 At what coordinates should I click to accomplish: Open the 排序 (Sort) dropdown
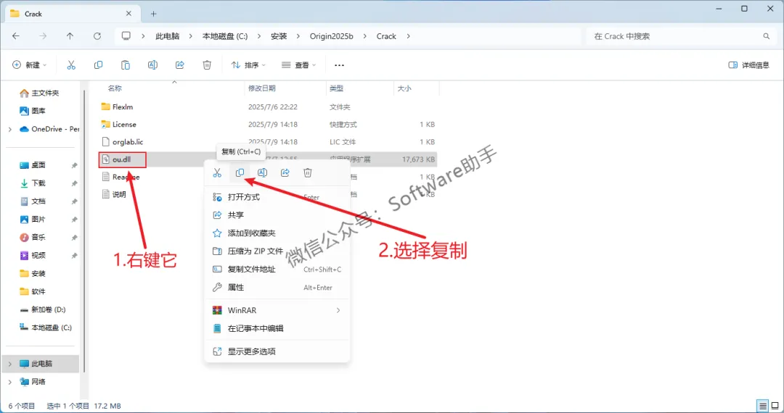tap(248, 64)
